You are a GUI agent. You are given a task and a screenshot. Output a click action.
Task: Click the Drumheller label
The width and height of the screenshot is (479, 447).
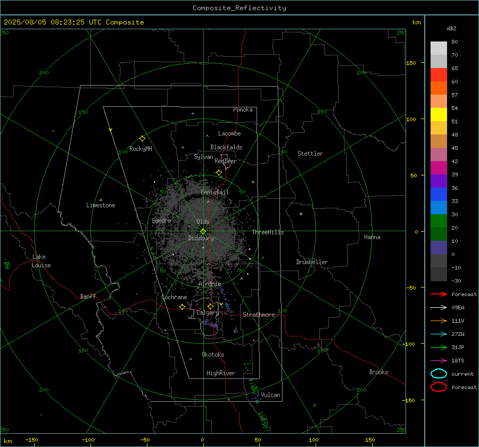coord(312,262)
